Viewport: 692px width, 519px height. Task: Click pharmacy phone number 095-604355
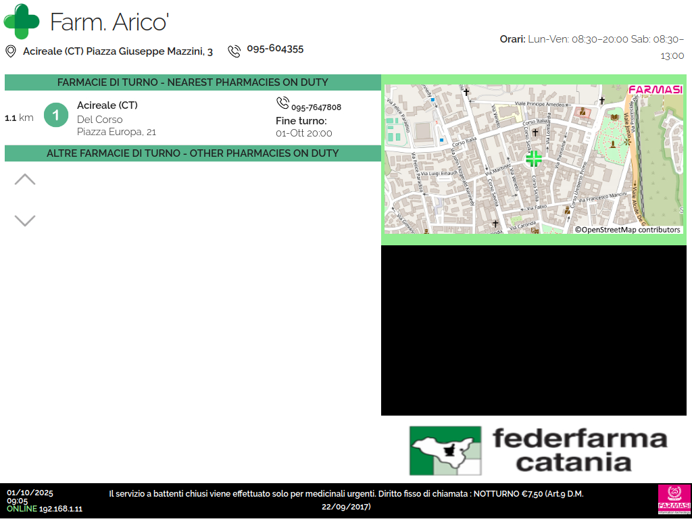point(275,49)
